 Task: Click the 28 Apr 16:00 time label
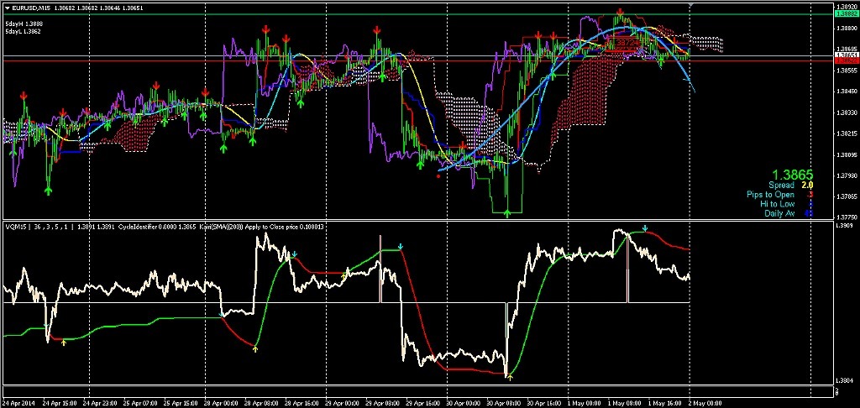[302, 401]
